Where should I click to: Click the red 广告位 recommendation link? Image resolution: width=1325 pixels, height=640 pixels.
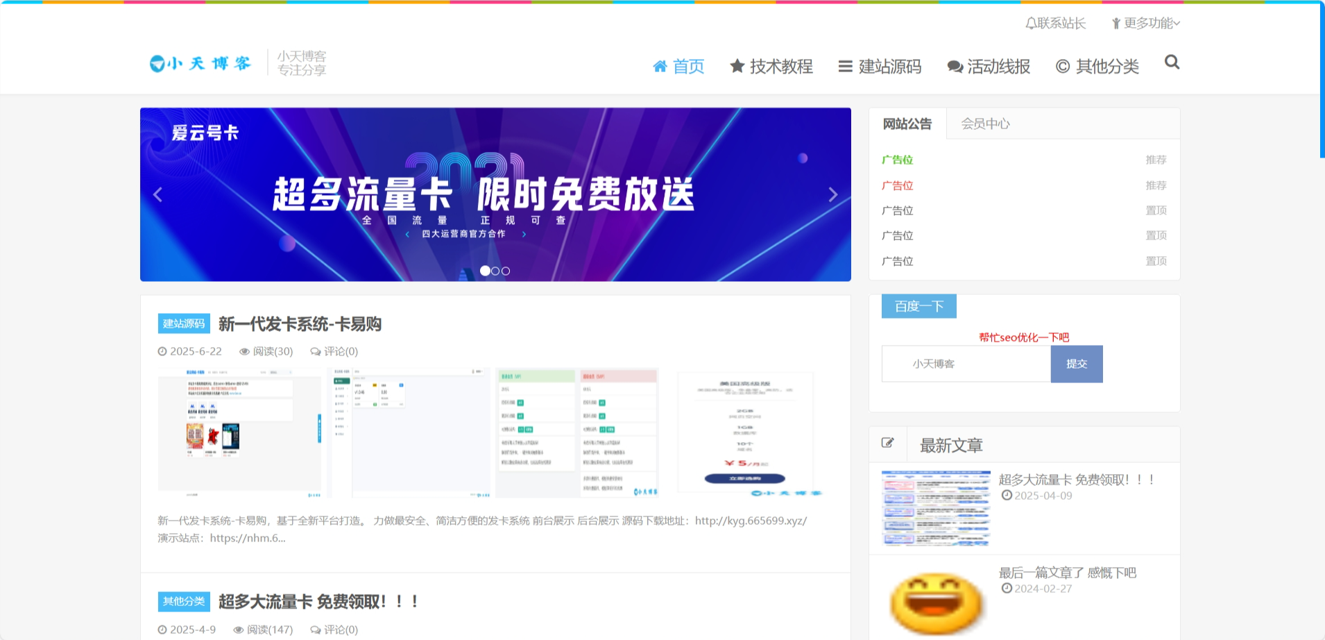(x=897, y=185)
